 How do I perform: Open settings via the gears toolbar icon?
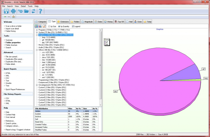pyautogui.click(x=20, y=11)
